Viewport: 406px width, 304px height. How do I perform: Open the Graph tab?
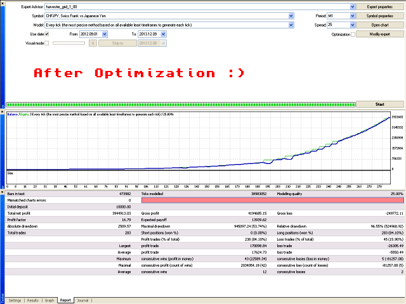pyautogui.click(x=49, y=300)
